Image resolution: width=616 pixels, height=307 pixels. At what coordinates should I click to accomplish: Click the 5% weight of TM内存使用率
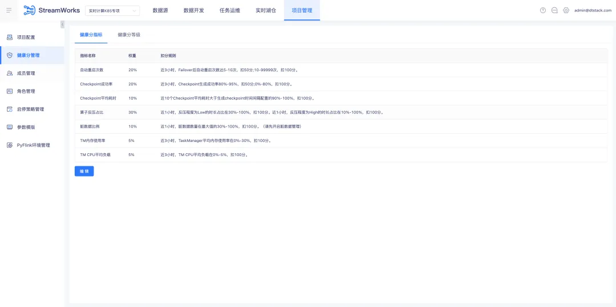tap(131, 140)
